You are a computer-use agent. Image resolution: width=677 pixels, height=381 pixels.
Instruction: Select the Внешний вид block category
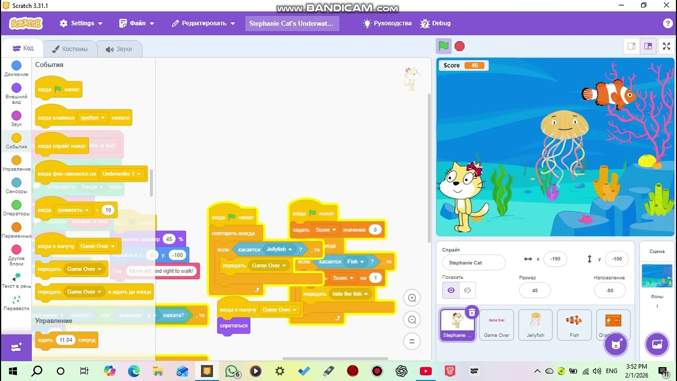tap(16, 93)
